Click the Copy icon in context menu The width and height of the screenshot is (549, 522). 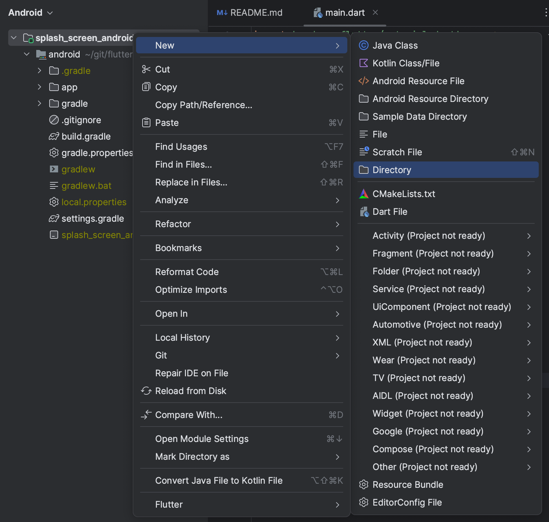(x=146, y=87)
